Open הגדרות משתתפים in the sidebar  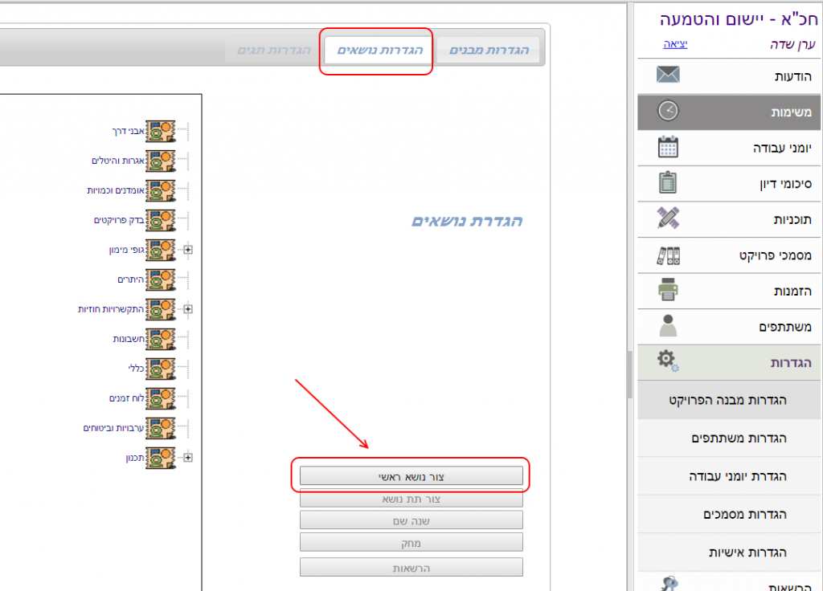(x=739, y=438)
